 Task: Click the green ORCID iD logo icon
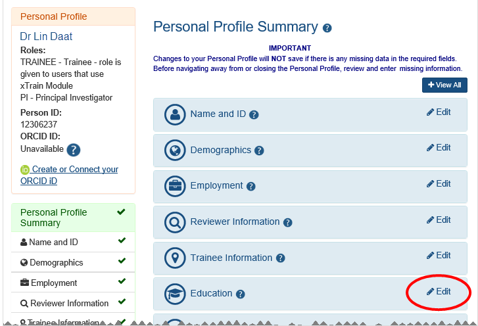pyautogui.click(x=25, y=170)
